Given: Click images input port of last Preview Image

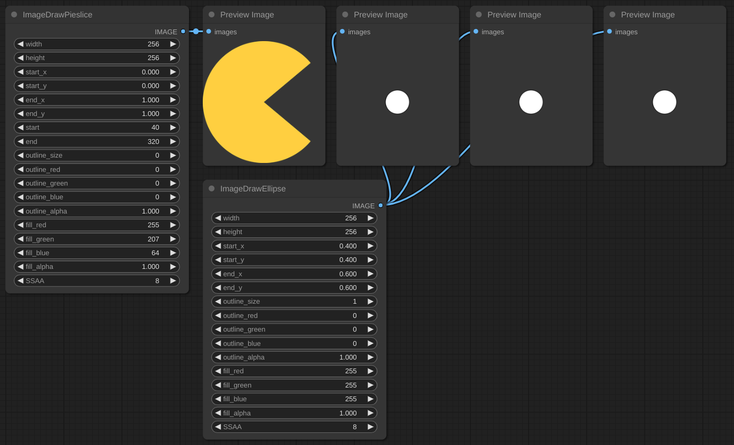Looking at the screenshot, I should click(x=609, y=32).
